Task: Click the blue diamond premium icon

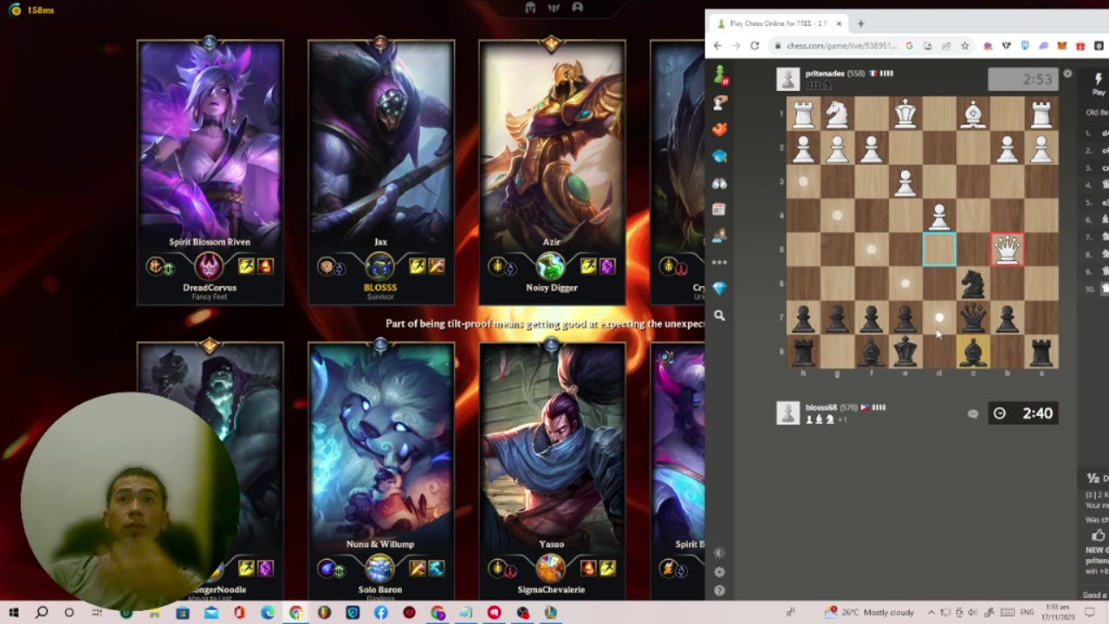Action: tap(719, 289)
